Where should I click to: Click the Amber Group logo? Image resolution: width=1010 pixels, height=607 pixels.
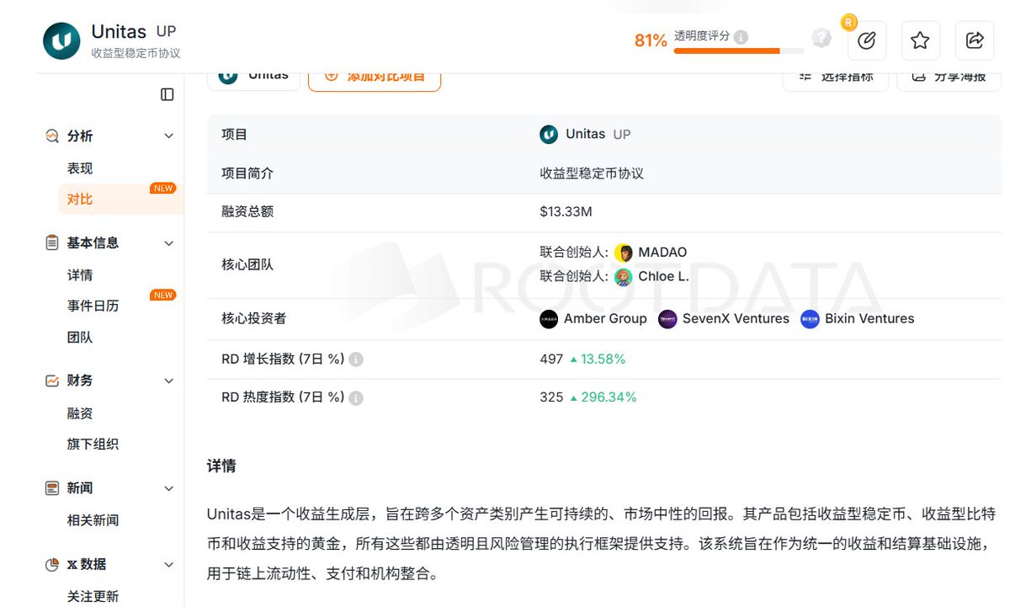549,319
